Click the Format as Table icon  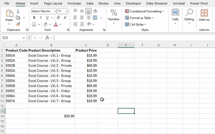tap(127, 18)
